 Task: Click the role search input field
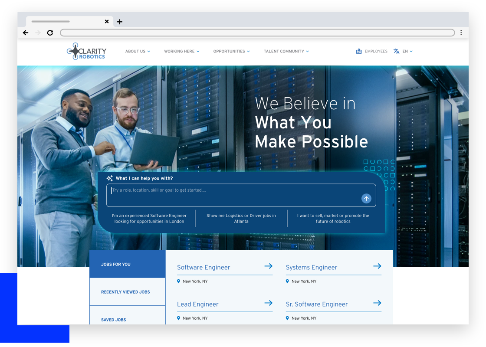[x=241, y=195]
